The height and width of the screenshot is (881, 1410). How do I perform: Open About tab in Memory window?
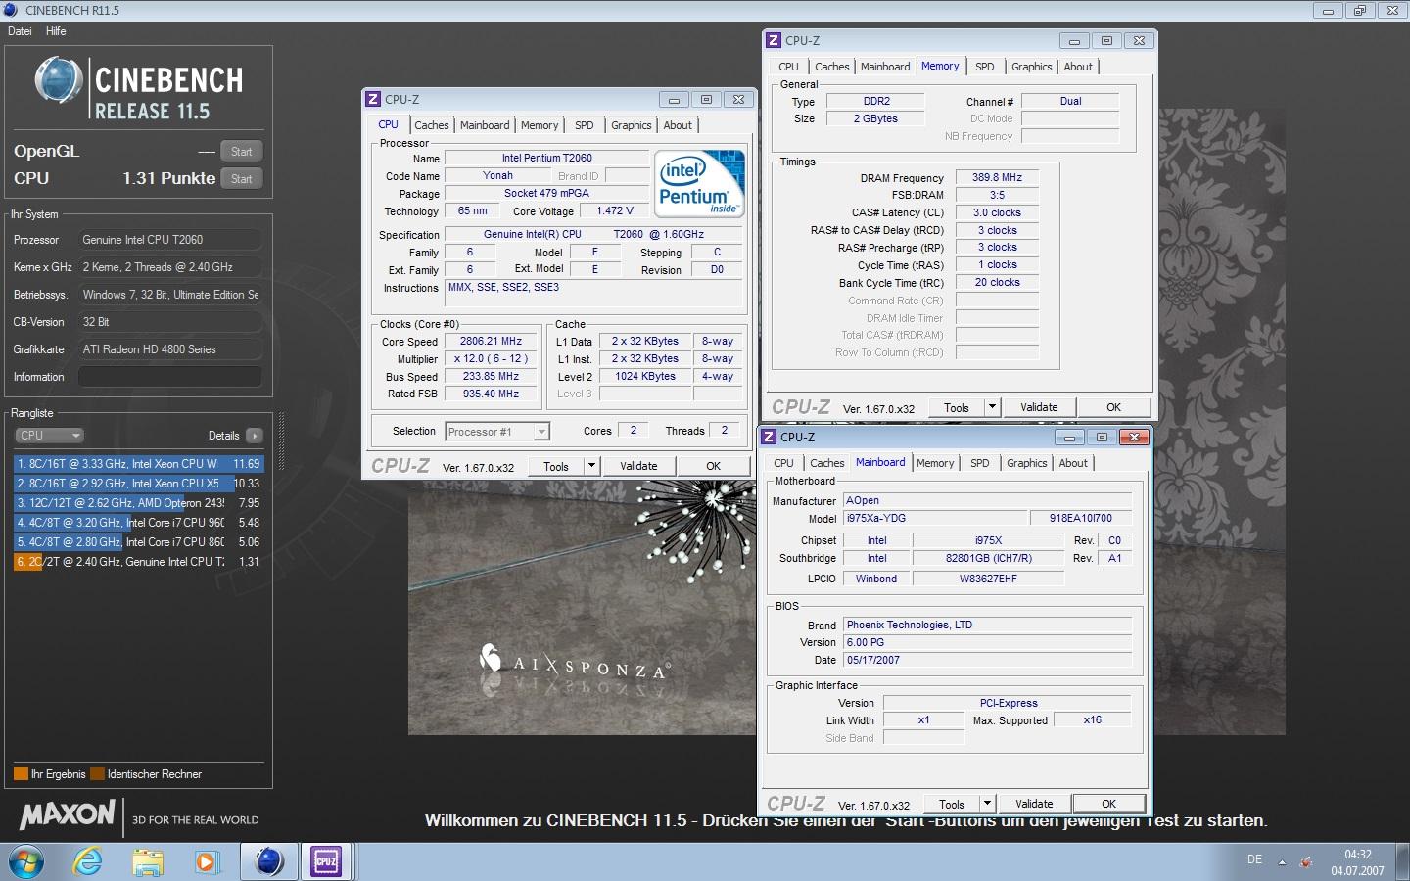point(1078,67)
